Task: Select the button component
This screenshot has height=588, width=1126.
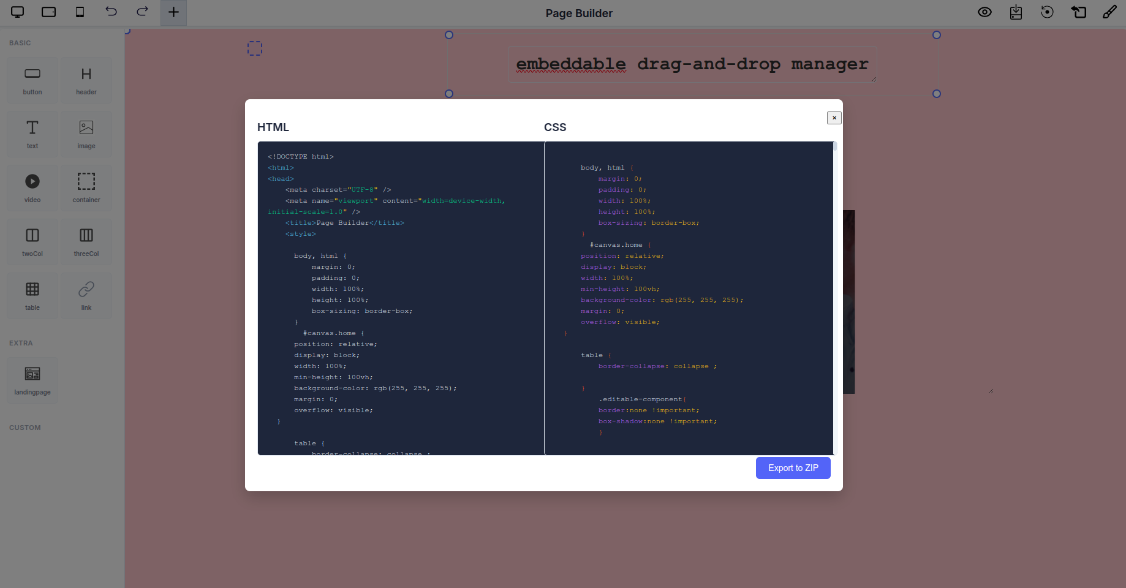Action: (x=32, y=80)
